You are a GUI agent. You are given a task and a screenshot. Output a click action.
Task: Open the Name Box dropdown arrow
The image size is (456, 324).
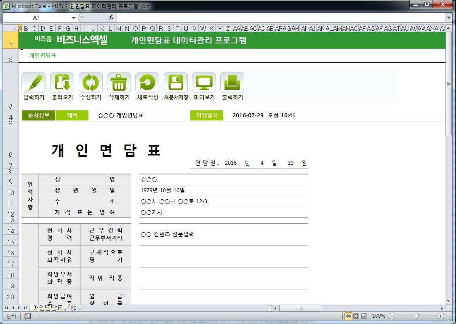pyautogui.click(x=74, y=18)
